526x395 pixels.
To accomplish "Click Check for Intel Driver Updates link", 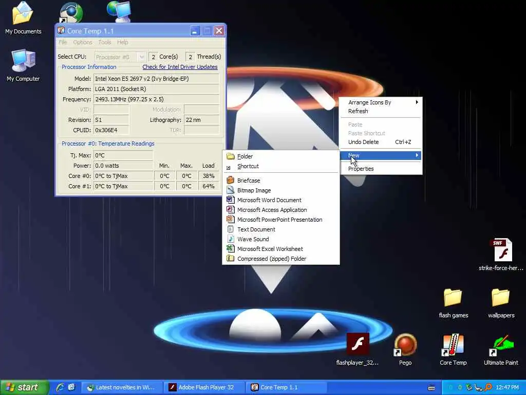I will point(180,67).
